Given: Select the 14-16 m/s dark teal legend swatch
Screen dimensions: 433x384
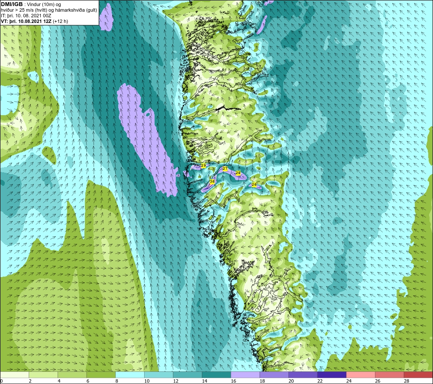Looking at the screenshot, I should tap(216, 374).
